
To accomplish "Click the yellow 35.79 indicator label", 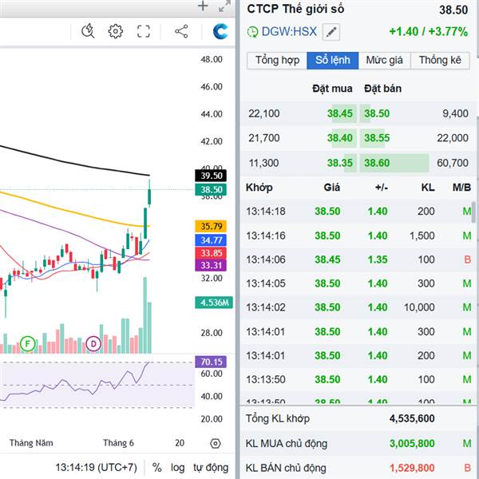I will click(211, 227).
